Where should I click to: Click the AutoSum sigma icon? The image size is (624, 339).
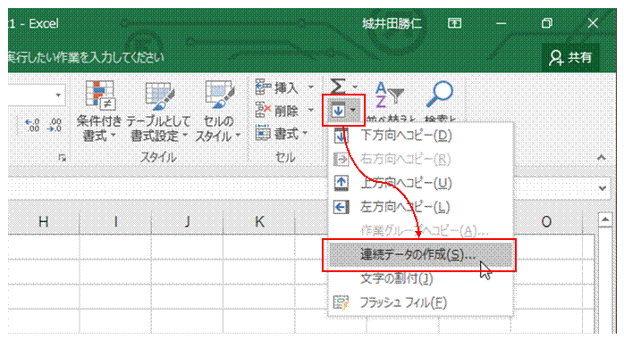337,87
